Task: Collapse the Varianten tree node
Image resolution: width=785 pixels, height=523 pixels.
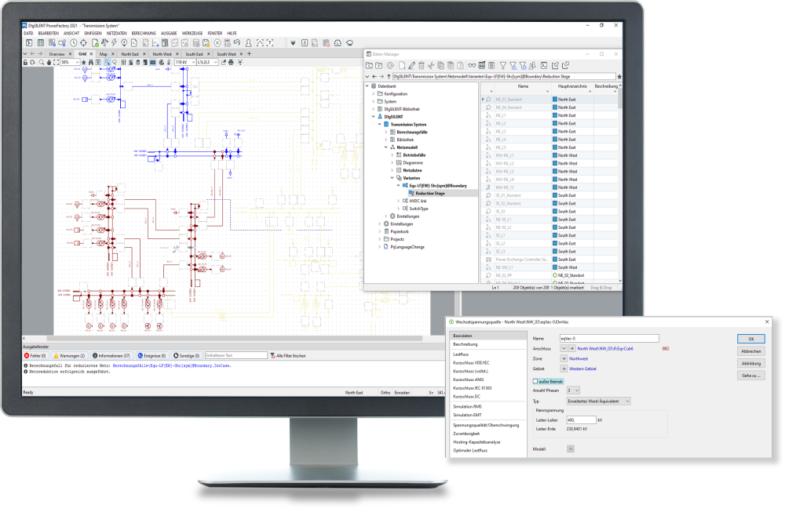Action: coord(392,178)
